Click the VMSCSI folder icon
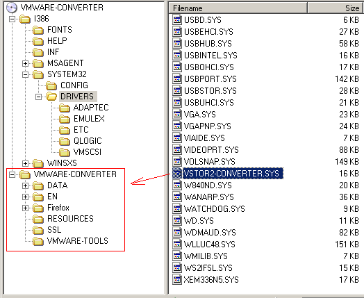 tap(65, 152)
